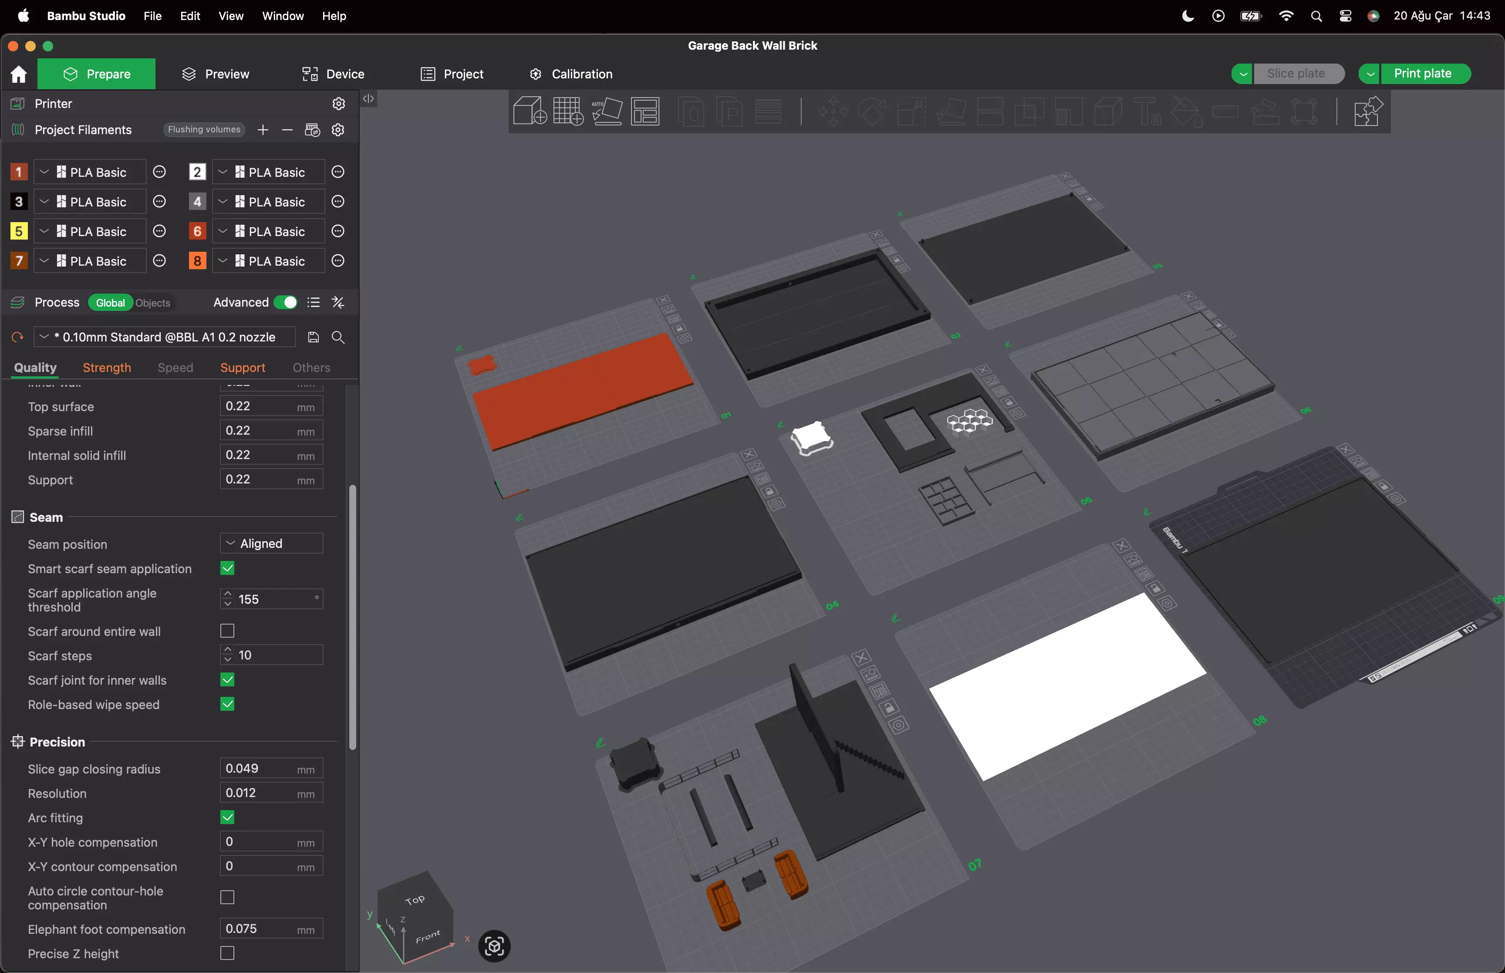This screenshot has height=973, width=1505.
Task: Switch to the Strength tab
Action: 107,368
